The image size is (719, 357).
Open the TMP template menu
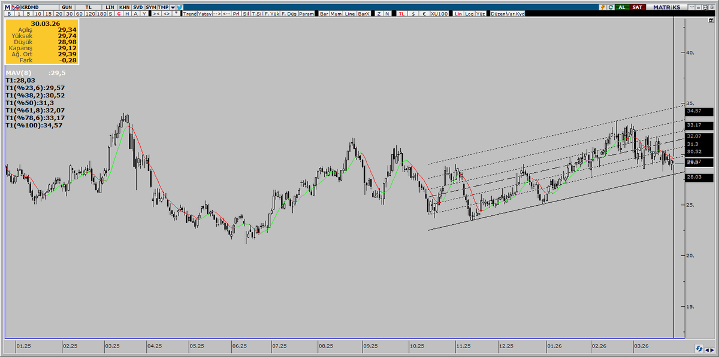click(163, 7)
